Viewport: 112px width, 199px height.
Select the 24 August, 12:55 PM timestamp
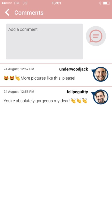coord(19,92)
